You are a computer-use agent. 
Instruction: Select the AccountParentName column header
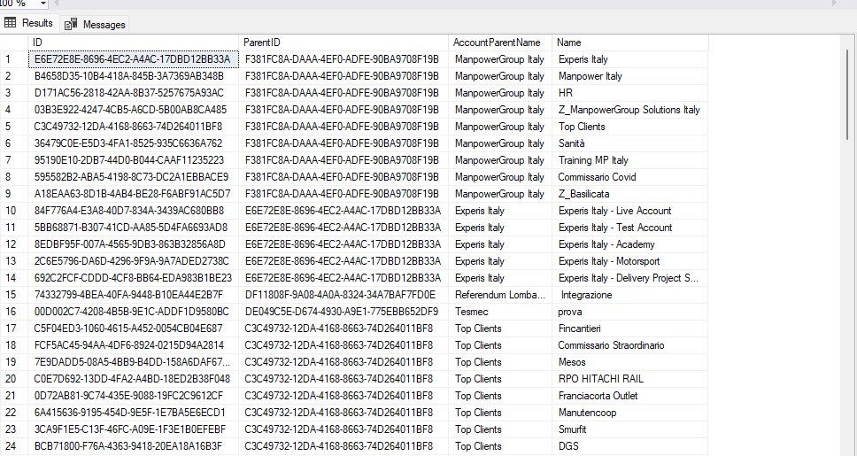[500, 43]
